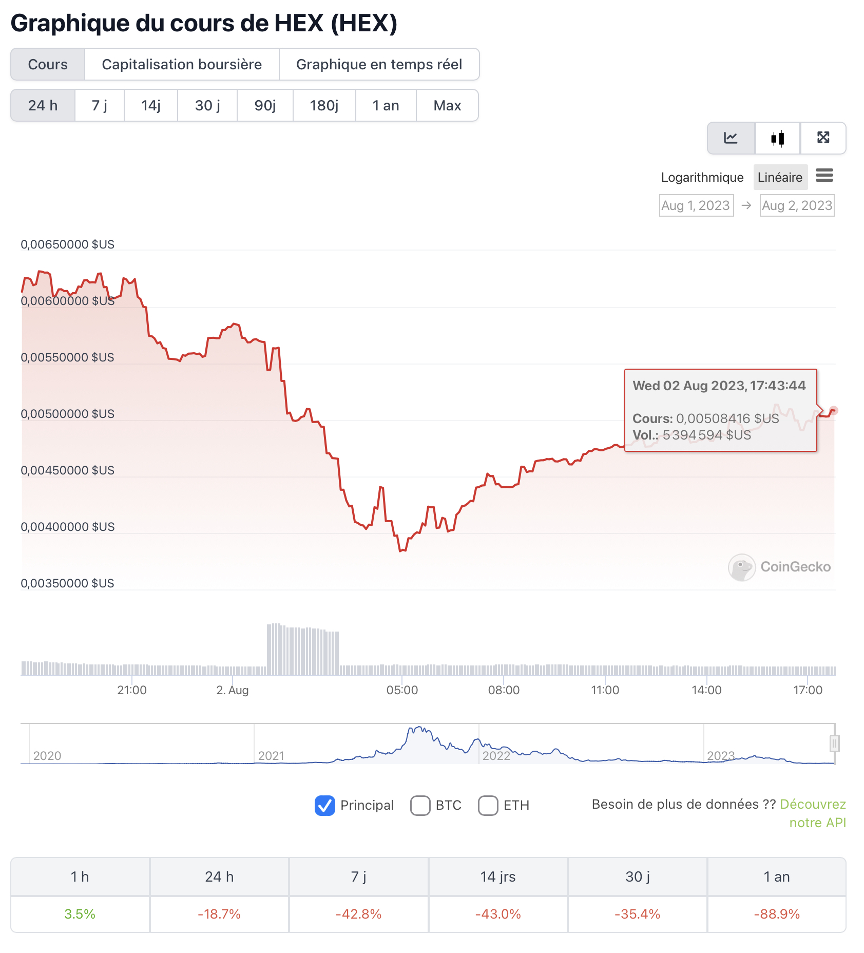
Task: Open Graphique en temps réel tab
Action: [x=379, y=65]
